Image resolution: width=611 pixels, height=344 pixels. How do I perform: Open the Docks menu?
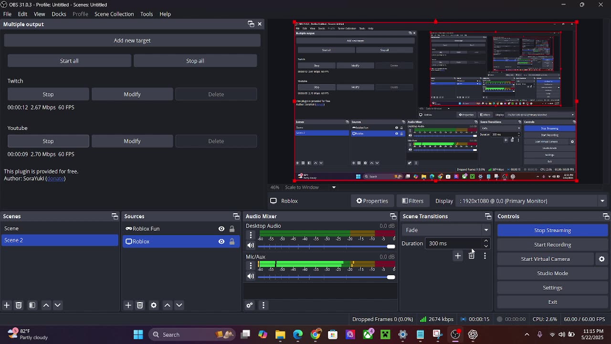[x=59, y=14]
